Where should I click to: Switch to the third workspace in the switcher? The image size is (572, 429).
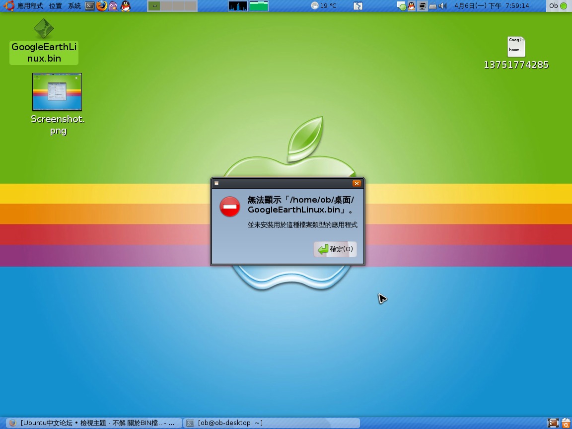pyautogui.click(x=178, y=6)
